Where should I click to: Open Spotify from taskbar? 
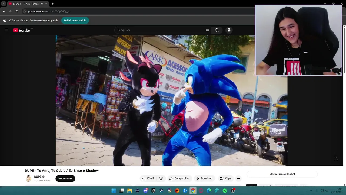pyautogui.click(x=225, y=191)
